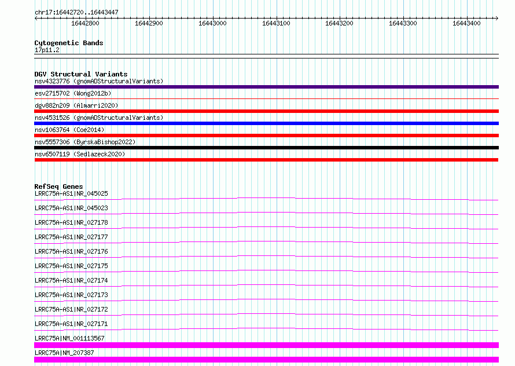Click ruler position 16443400
The height and width of the screenshot is (366, 515).
coord(467,23)
